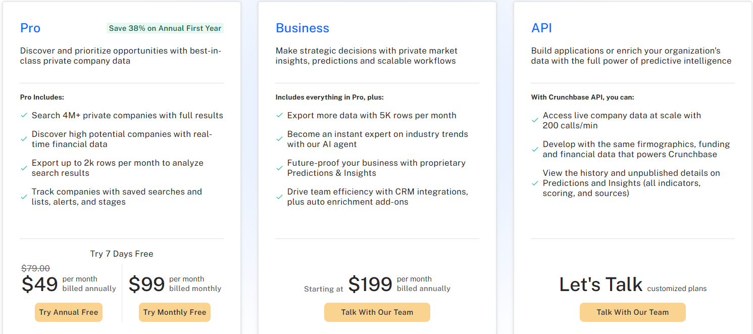Open the Pro plan heading link
Screen dimensions: 753x334
tap(30, 28)
